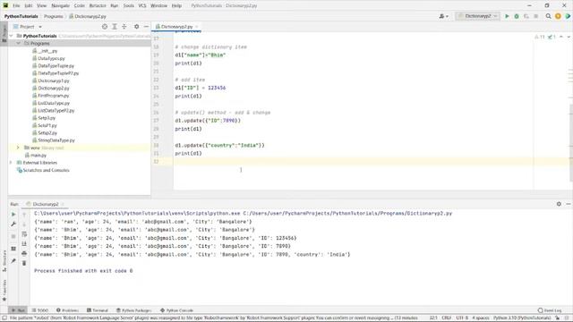Click Programs in the breadcrumb bar

[x=53, y=16]
